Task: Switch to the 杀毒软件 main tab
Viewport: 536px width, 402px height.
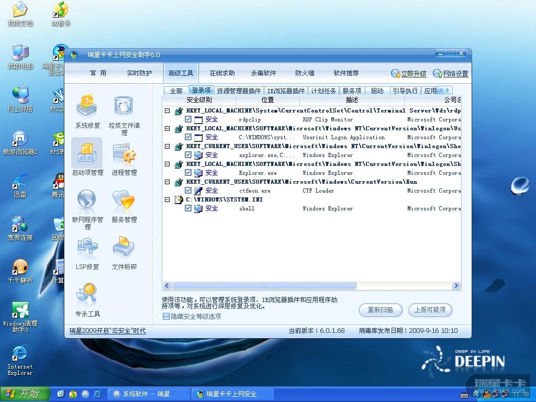Action: tap(263, 73)
